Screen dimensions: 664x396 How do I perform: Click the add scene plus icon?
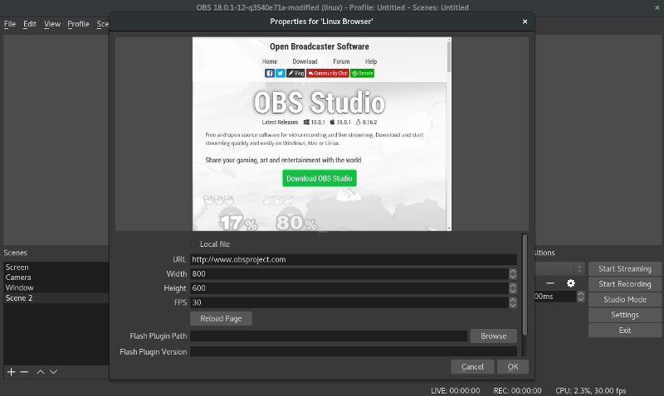(x=12, y=372)
